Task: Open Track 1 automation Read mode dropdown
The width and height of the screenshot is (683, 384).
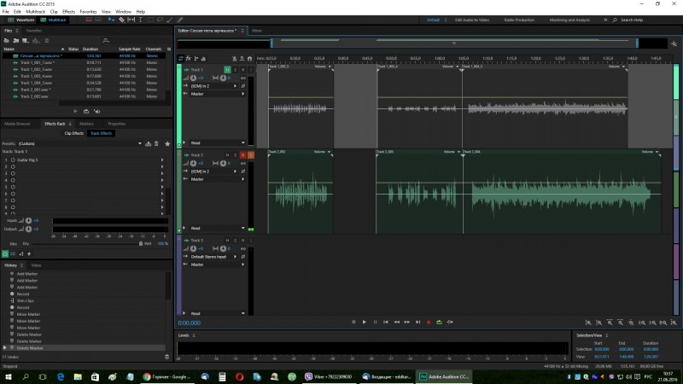Action: (218, 143)
